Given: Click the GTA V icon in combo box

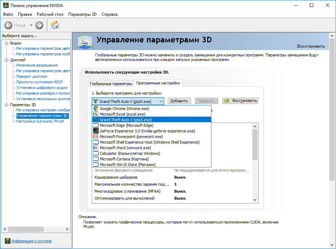Looking at the screenshot, I should click(x=96, y=101).
